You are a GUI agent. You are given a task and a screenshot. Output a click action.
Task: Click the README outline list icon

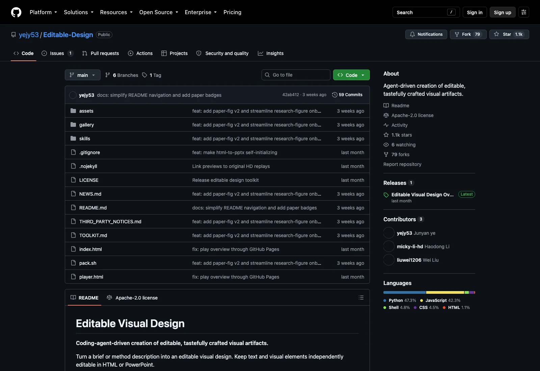point(361,297)
